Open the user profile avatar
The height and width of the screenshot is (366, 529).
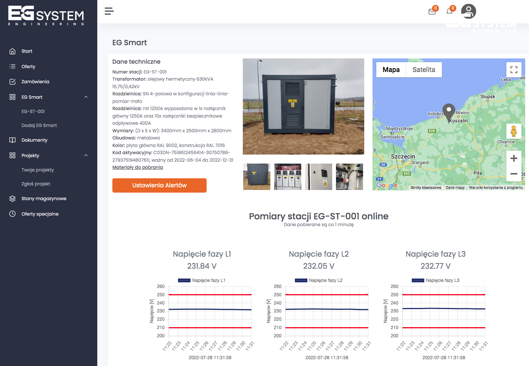pos(468,11)
